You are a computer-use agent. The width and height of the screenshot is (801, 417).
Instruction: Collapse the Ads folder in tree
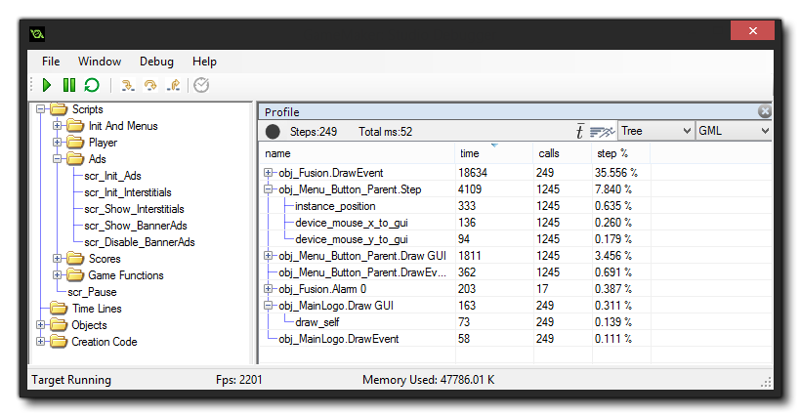point(58,159)
